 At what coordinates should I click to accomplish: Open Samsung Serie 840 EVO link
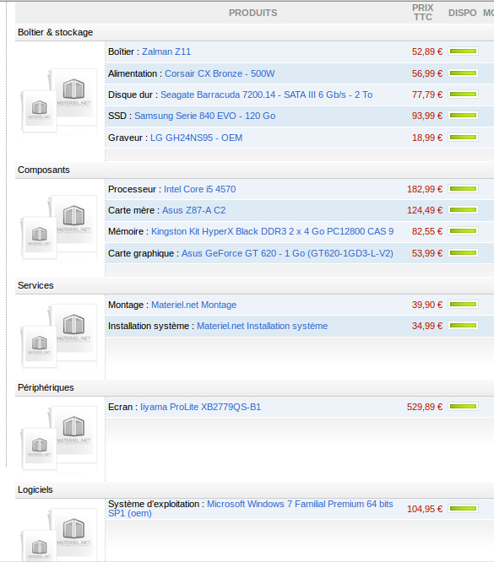point(205,116)
